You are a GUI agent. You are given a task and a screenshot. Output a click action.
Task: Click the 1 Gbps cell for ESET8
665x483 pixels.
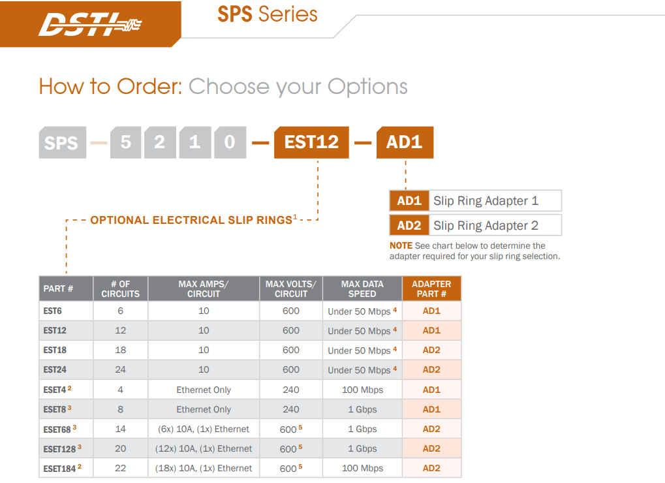[362, 409]
